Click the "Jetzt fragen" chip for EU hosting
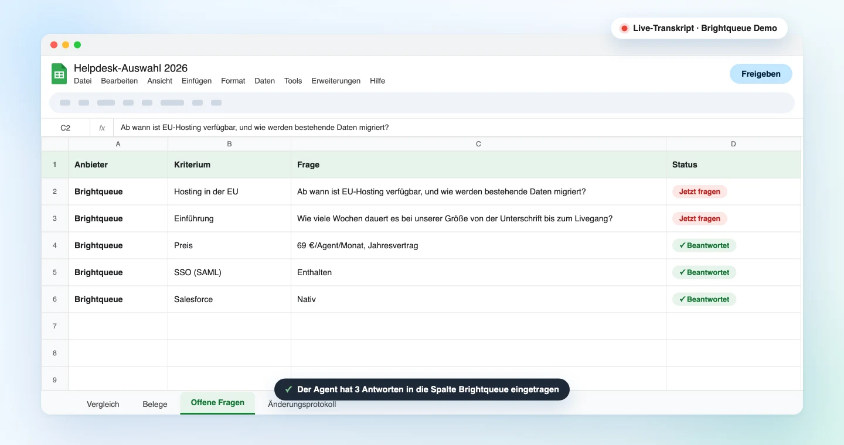This screenshot has height=445, width=844. [x=700, y=191]
